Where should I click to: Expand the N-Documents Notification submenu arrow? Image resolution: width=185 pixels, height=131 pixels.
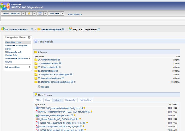30,58
